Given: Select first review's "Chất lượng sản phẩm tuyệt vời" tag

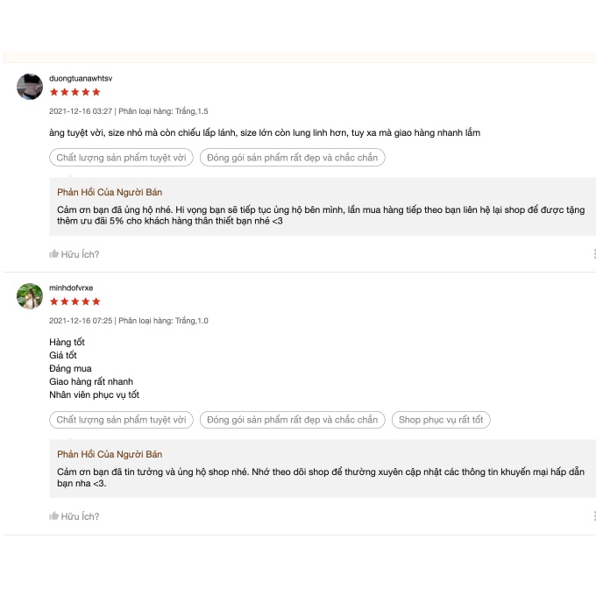Looking at the screenshot, I should pyautogui.click(x=121, y=158).
